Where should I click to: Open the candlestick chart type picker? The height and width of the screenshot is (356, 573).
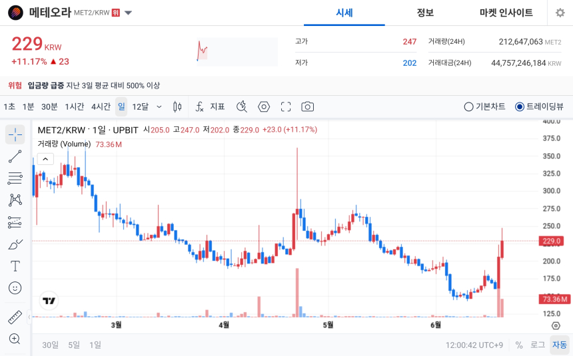pyautogui.click(x=177, y=106)
